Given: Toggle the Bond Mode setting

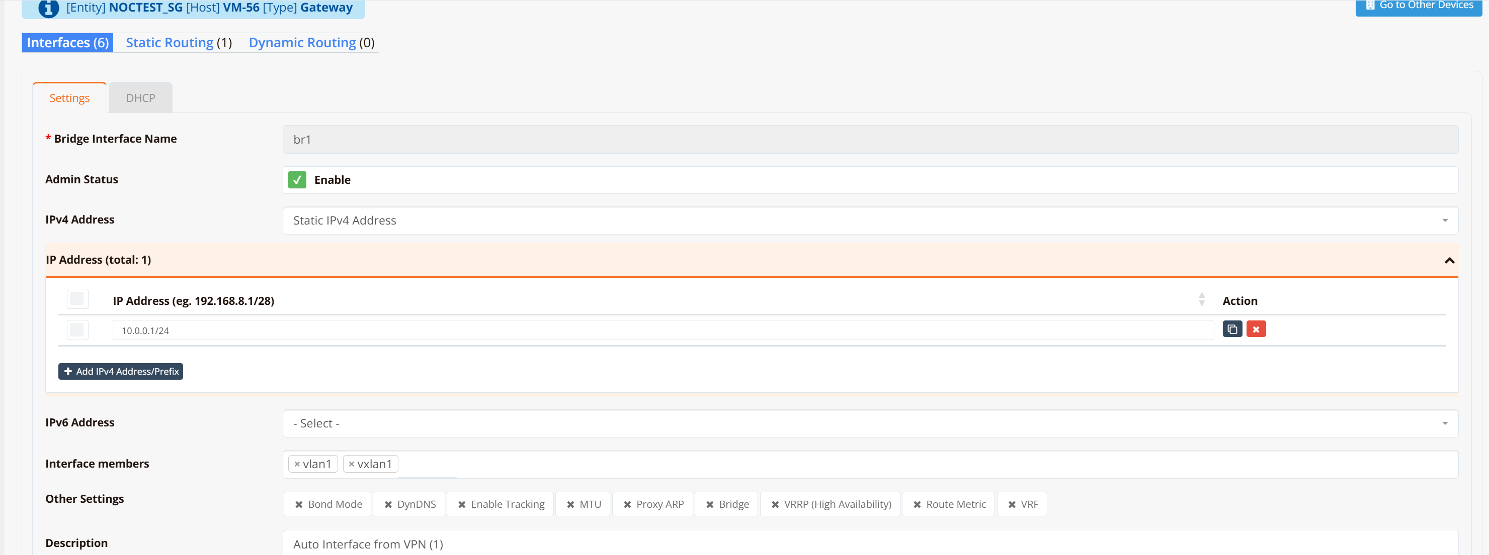Looking at the screenshot, I should pyautogui.click(x=328, y=504).
